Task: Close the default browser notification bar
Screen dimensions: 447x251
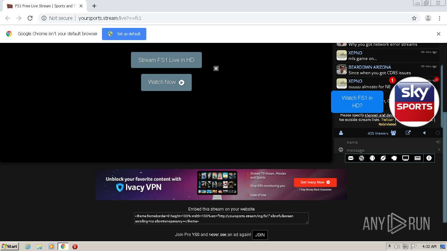Action: click(438, 34)
